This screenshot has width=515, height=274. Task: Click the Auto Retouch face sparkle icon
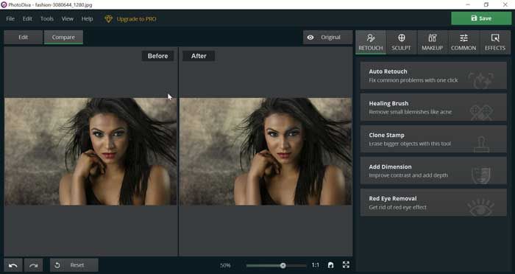point(481,80)
